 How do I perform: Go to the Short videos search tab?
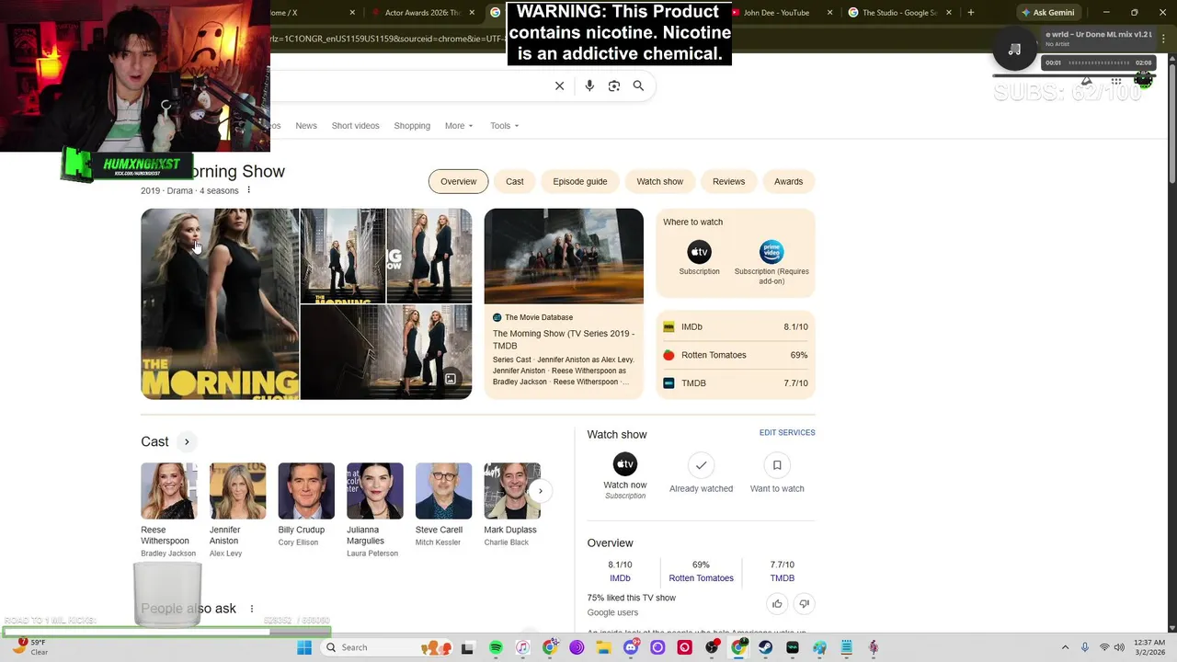(355, 126)
